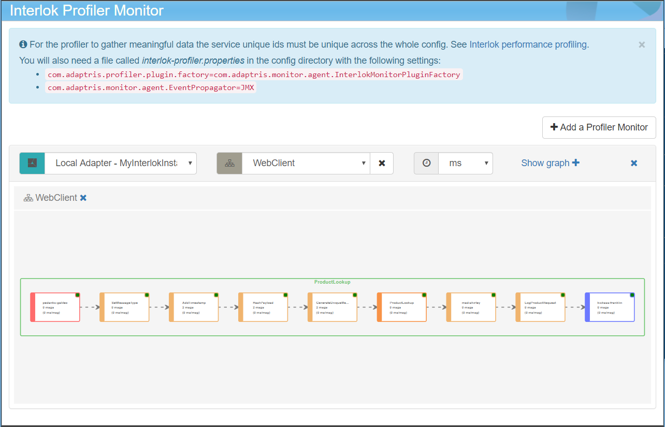Click the interlok-profiler.properties italic filename

[x=193, y=61]
